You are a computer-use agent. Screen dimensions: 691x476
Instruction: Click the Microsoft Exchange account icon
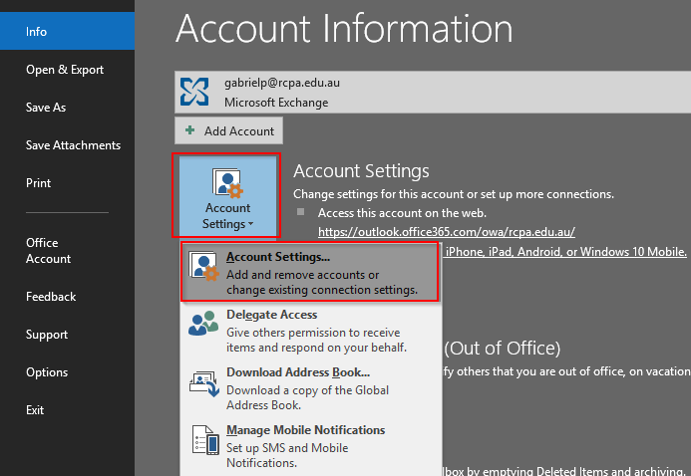(x=194, y=92)
